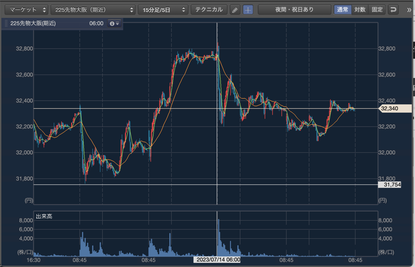Image resolution: width=415 pixels, height=267 pixels.
Task: Select the pencil drawing tool icon
Action: click(235, 10)
